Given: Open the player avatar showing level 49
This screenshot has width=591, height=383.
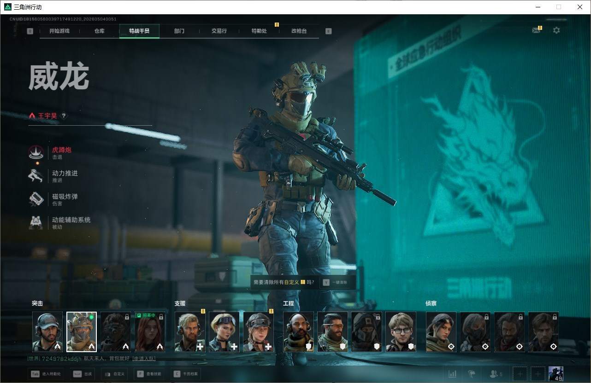Looking at the screenshot, I should pyautogui.click(x=556, y=374).
